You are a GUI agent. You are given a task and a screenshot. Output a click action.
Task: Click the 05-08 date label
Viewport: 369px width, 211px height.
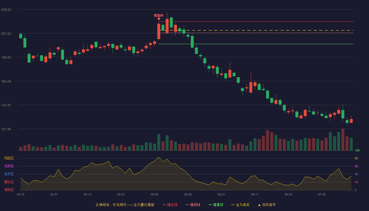coord(154,194)
